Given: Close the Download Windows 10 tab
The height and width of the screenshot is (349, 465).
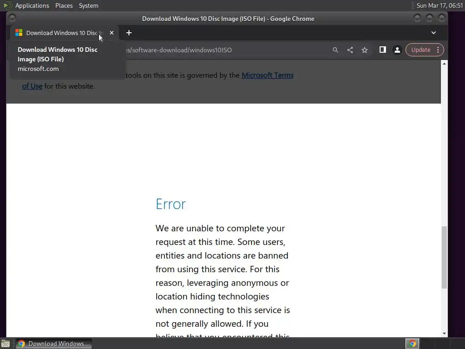Looking at the screenshot, I should click(112, 33).
